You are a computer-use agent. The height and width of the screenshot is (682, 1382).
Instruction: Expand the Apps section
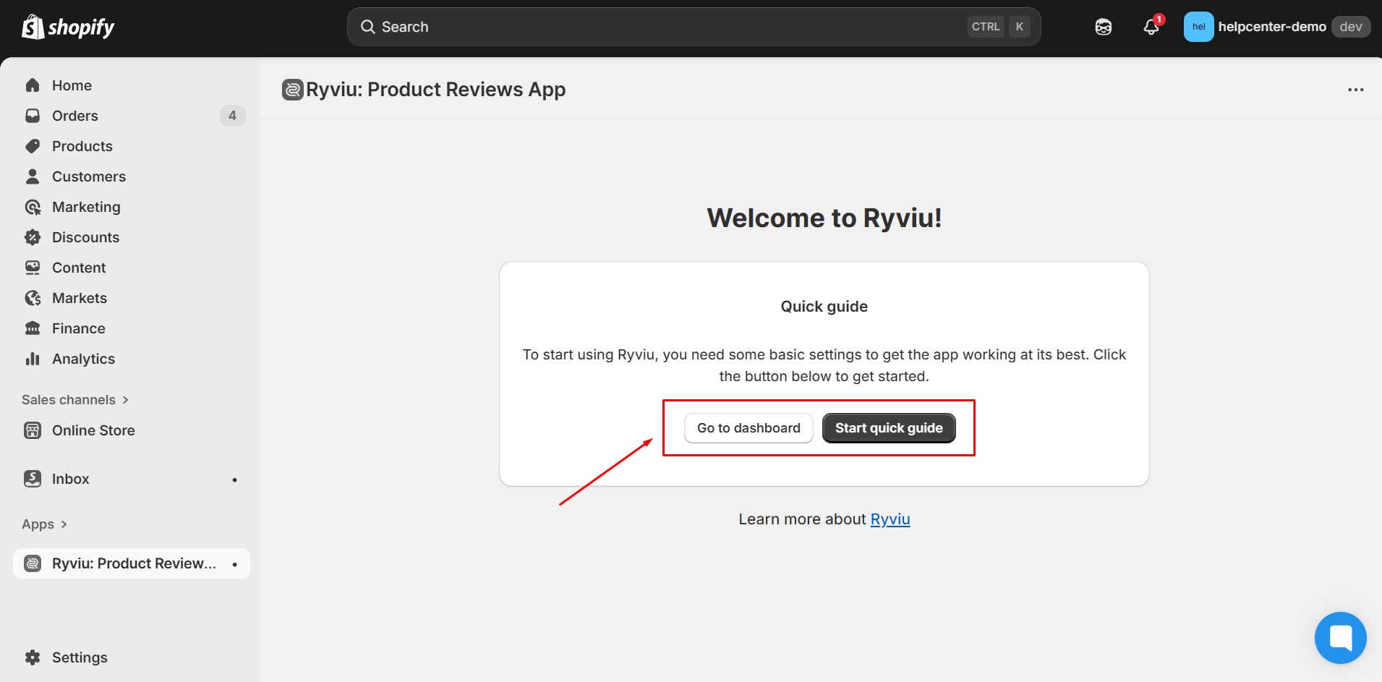point(44,524)
